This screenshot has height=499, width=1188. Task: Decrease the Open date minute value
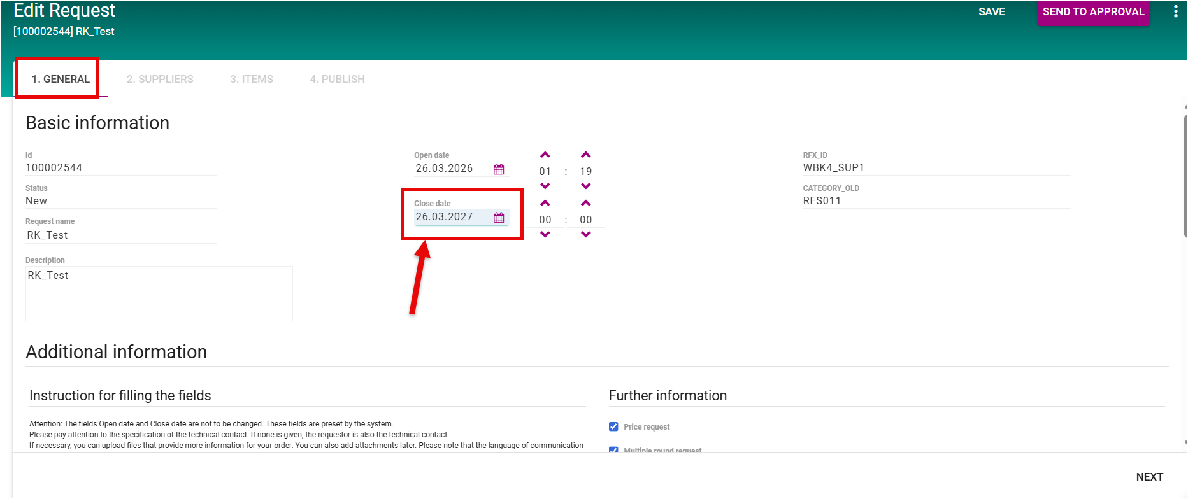click(x=586, y=186)
